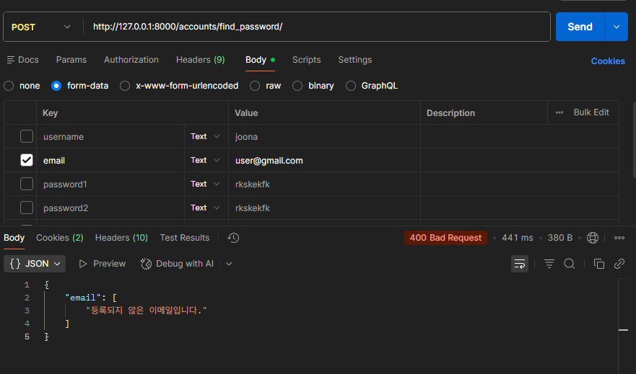
Task: Open the POST method dropdown
Action: tap(42, 27)
